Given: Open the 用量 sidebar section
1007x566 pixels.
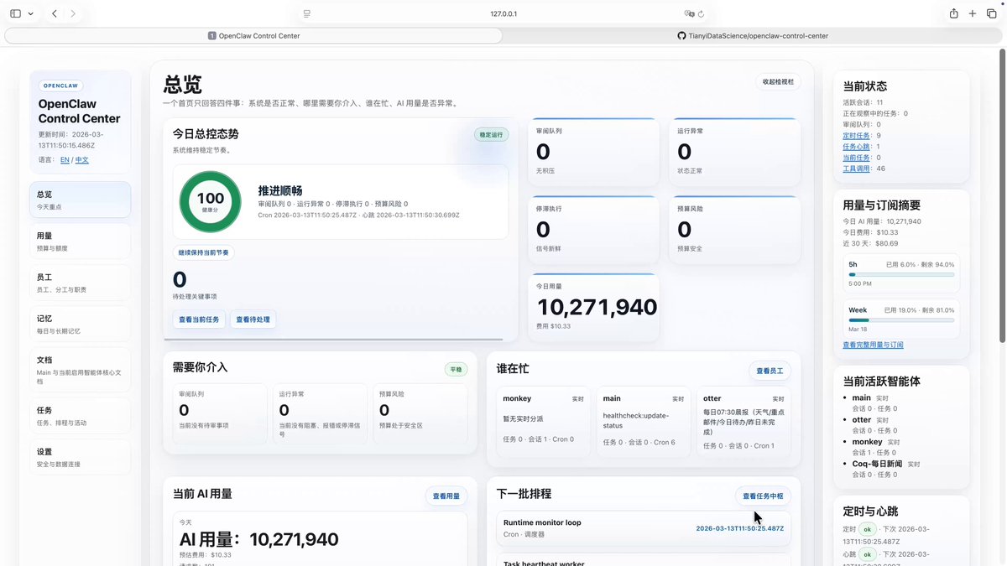Looking at the screenshot, I should click(x=80, y=241).
